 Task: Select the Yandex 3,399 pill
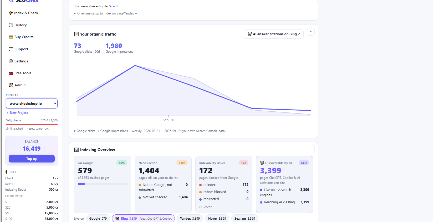(190, 219)
